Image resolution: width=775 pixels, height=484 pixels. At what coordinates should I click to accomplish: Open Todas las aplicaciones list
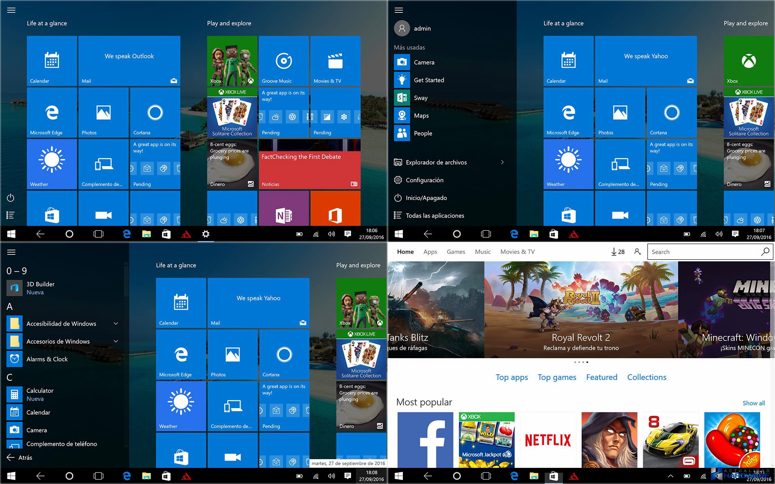point(434,215)
